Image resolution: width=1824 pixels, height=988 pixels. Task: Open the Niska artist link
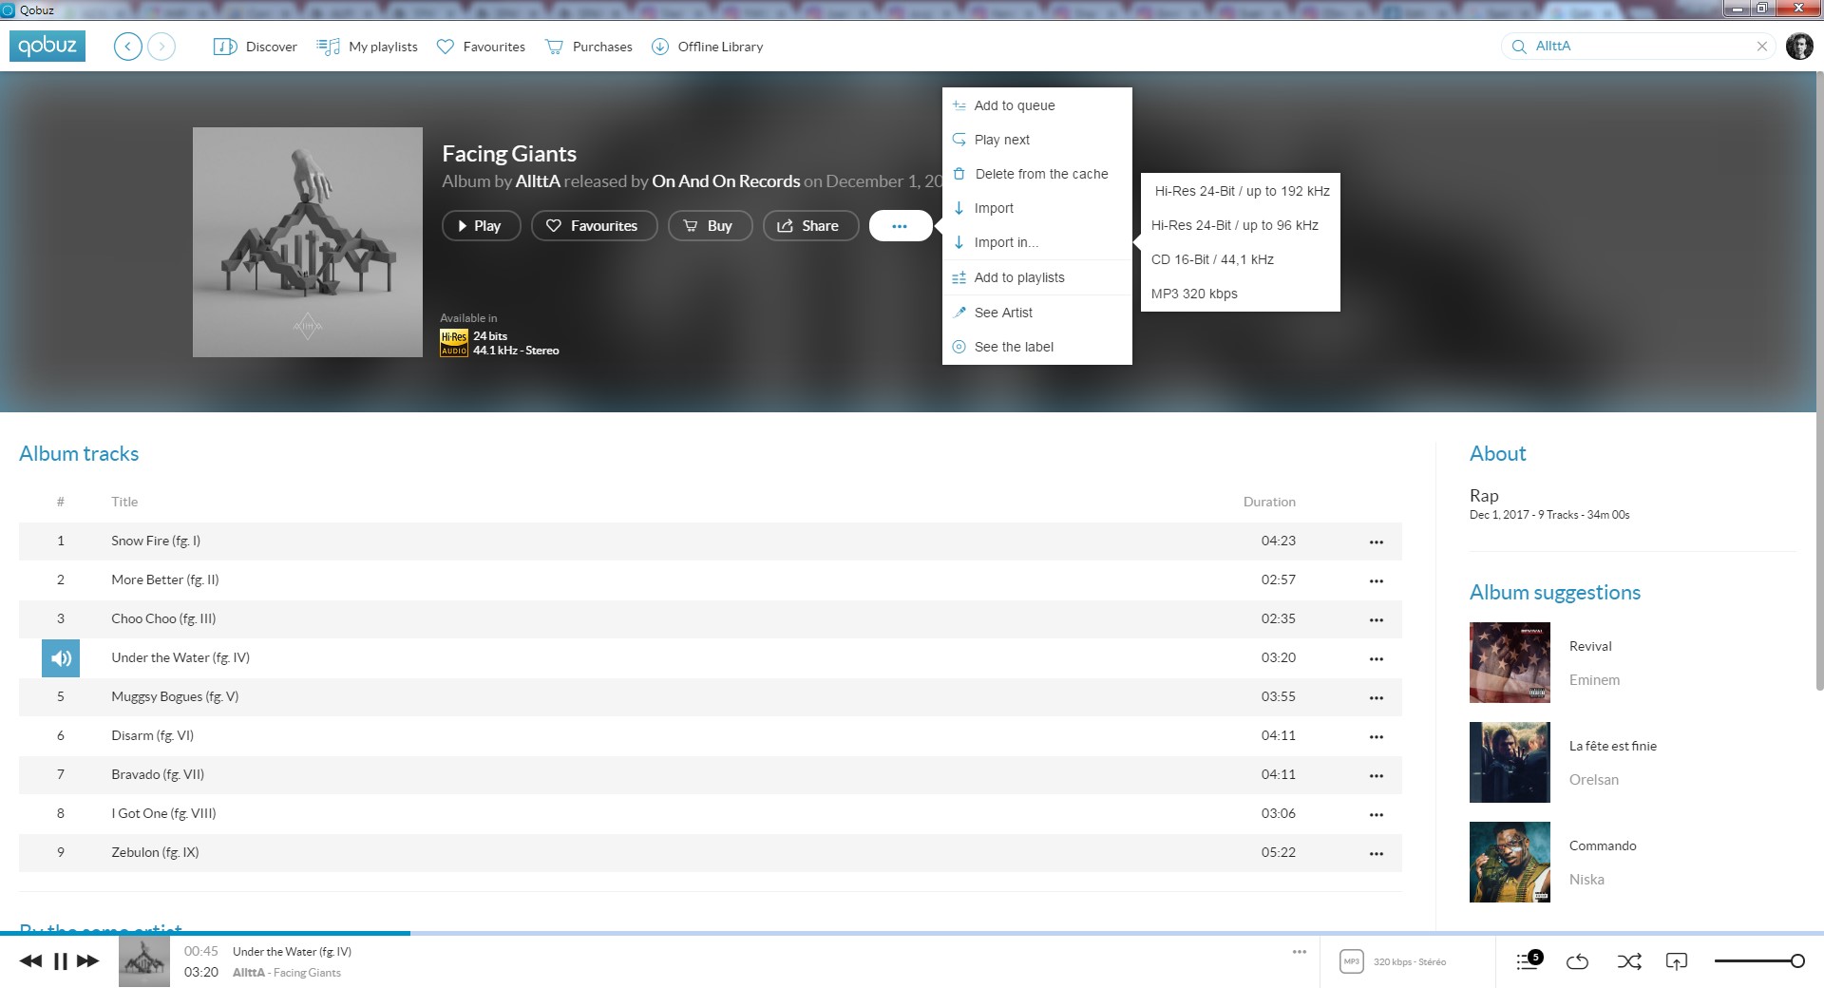tap(1586, 880)
